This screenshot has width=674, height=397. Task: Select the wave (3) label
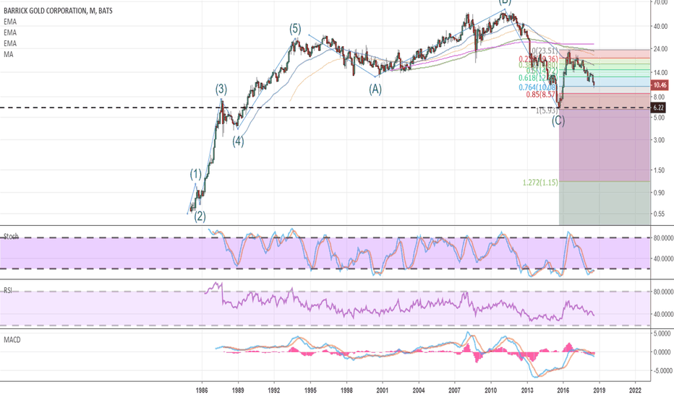pyautogui.click(x=221, y=90)
